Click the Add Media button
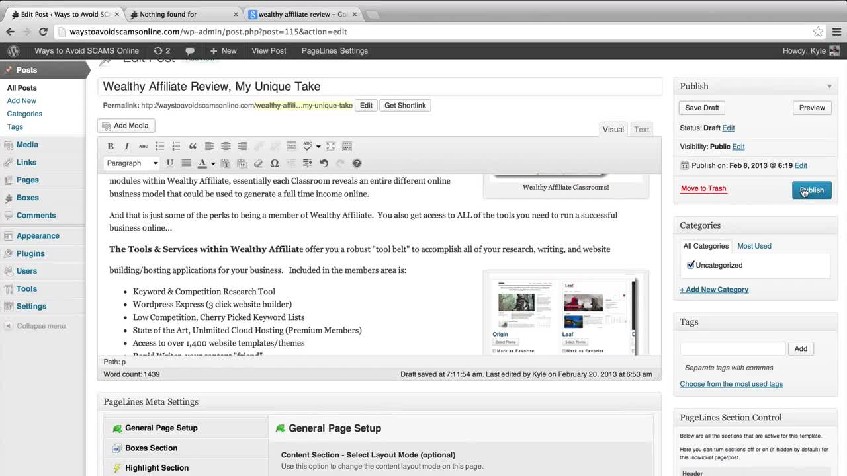The image size is (847, 476). [126, 126]
